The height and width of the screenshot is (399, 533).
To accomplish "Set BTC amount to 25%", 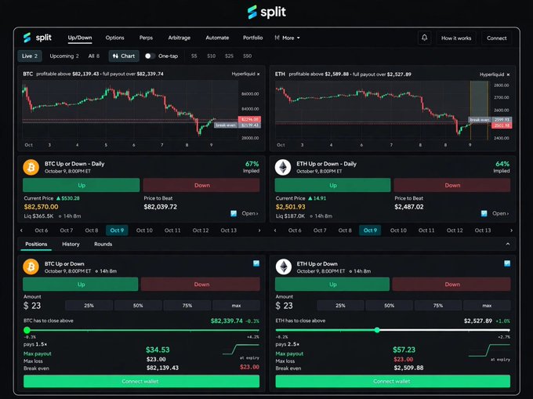I will coord(89,306).
